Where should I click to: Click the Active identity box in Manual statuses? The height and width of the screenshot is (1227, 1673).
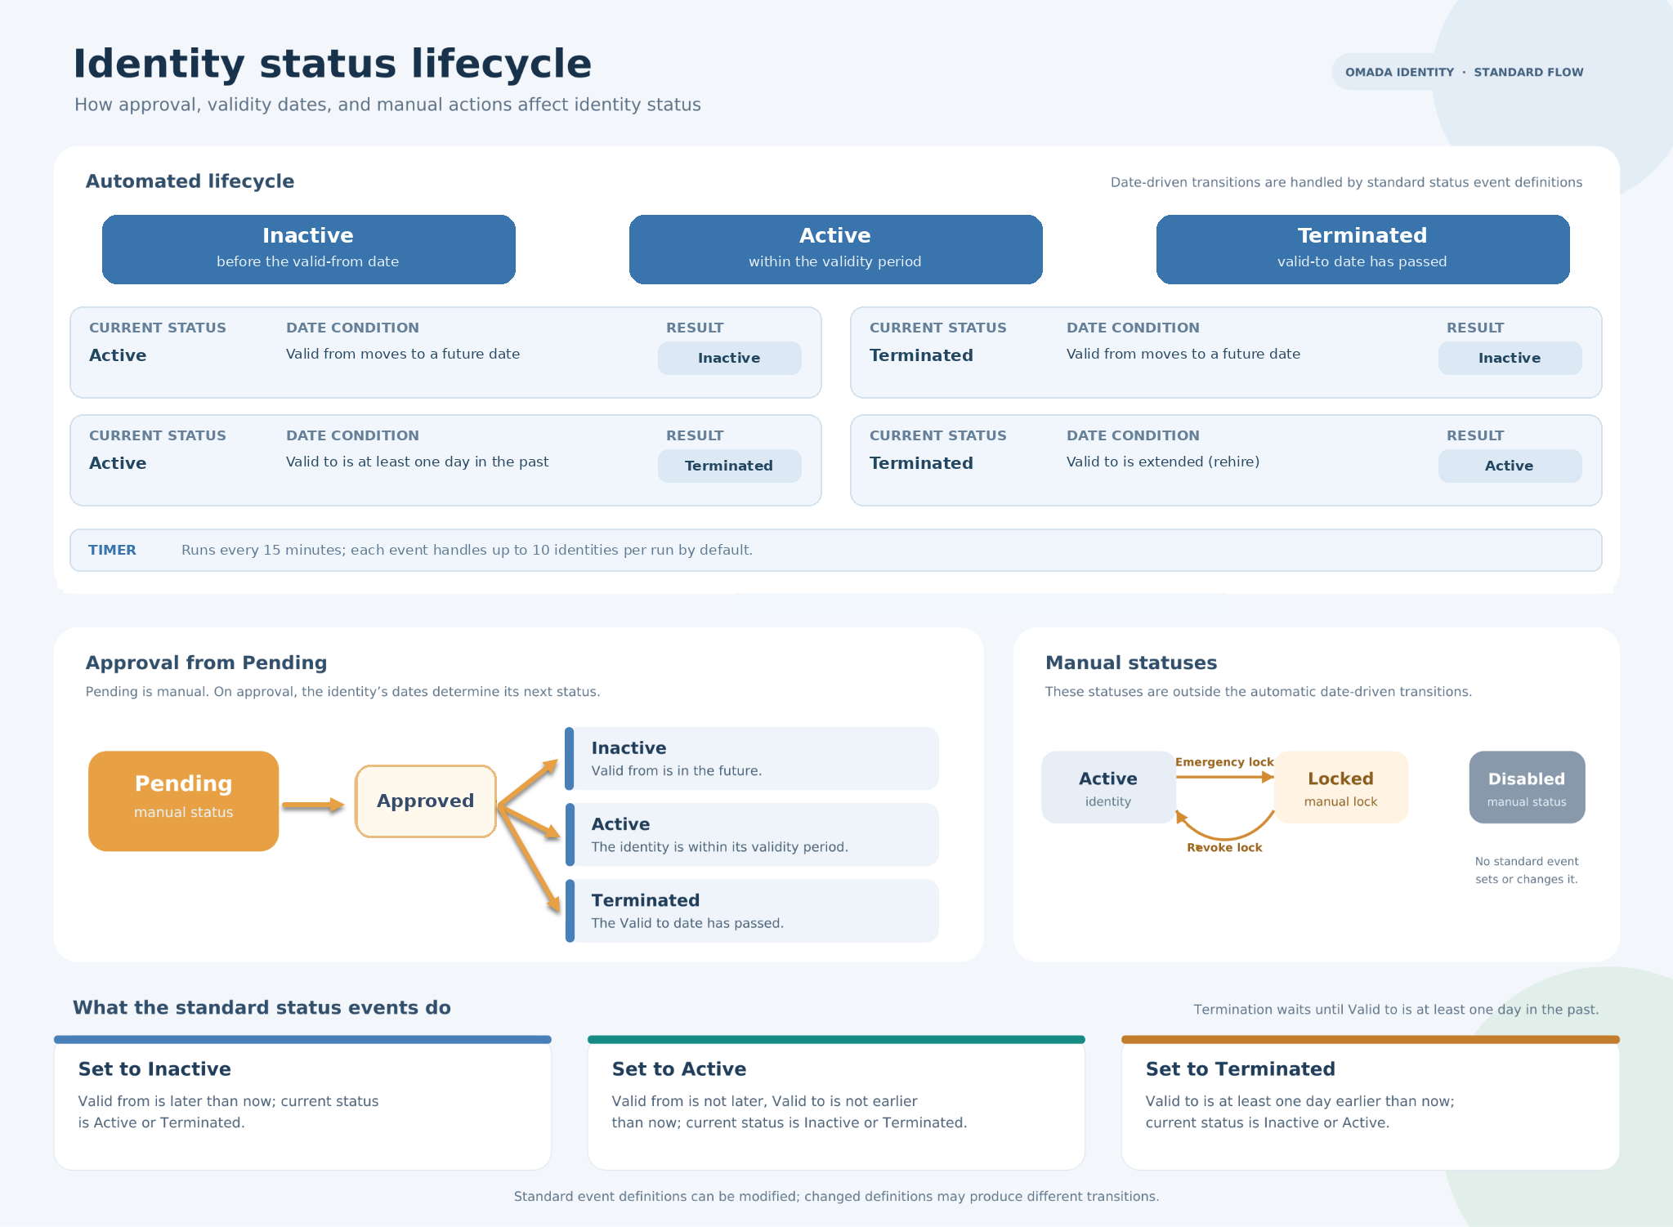click(1108, 787)
